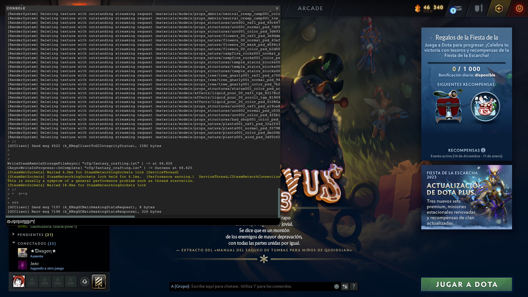Click the popout chat window icon
The height and width of the screenshot is (297, 528).
(x=345, y=287)
